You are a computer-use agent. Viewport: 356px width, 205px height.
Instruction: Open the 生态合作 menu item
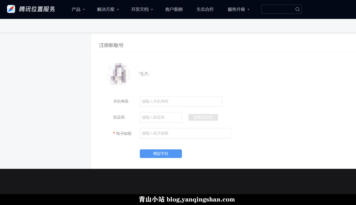(205, 9)
